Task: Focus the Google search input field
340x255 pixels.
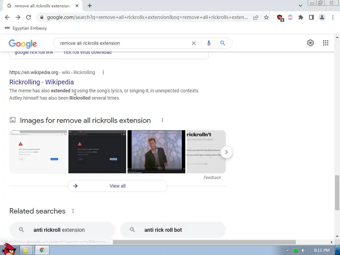Action: coord(124,43)
